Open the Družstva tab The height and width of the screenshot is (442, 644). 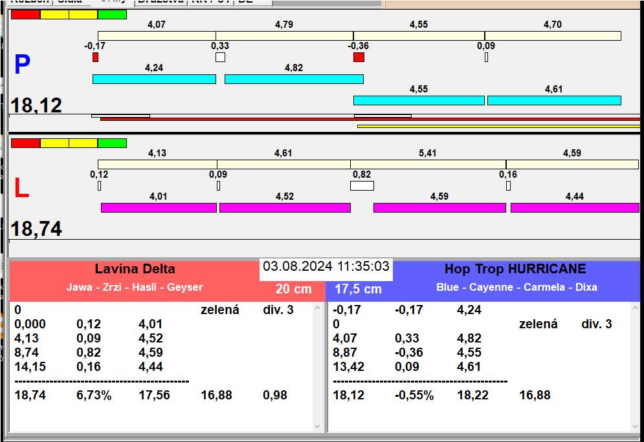[161, 2]
